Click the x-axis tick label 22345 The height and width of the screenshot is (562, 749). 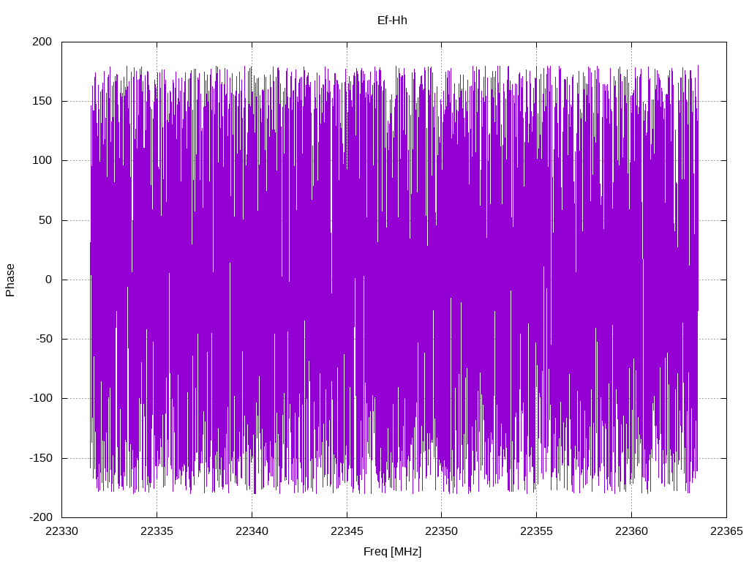tap(347, 531)
